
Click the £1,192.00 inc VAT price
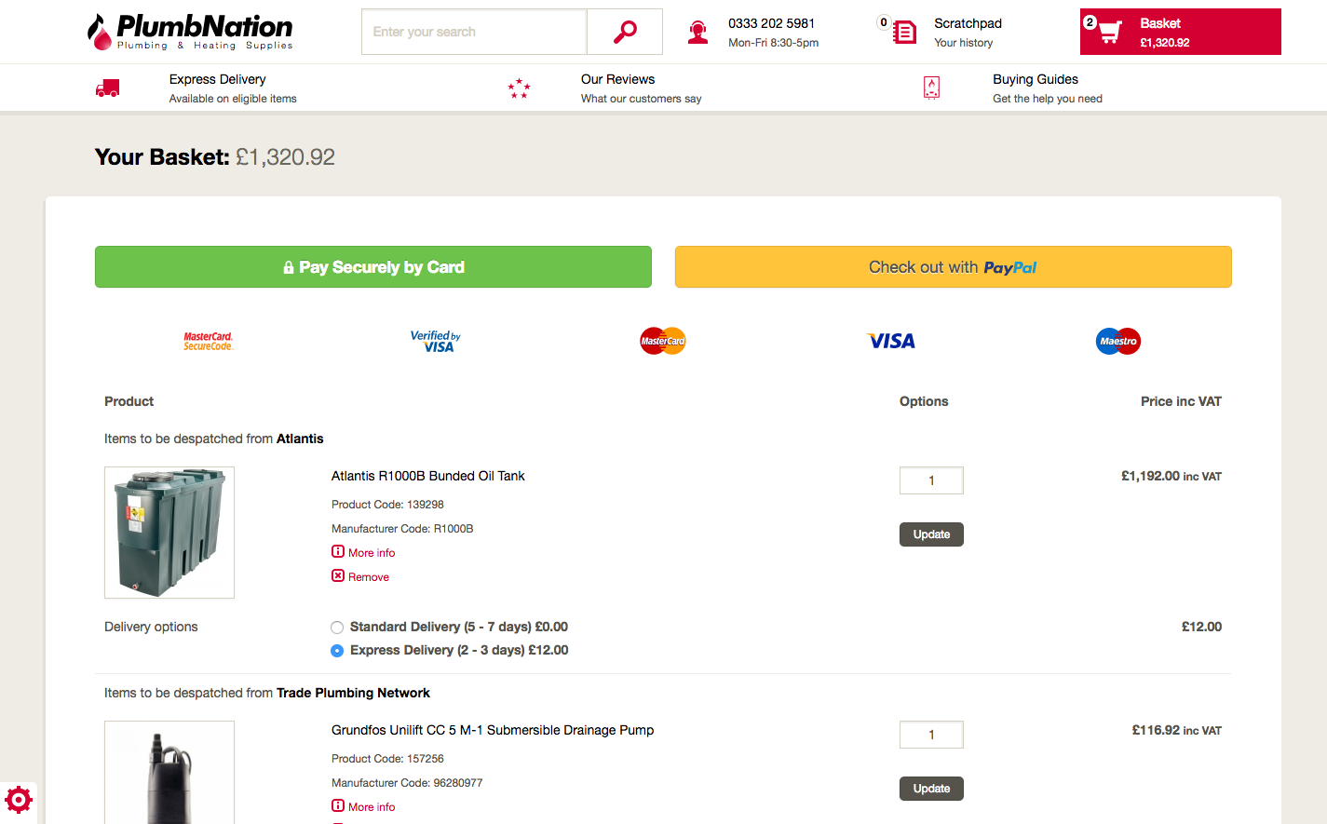point(1171,476)
